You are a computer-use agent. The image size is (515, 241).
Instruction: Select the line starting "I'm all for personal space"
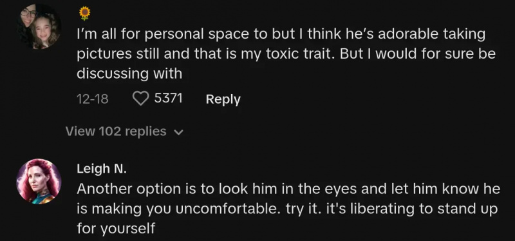tap(281, 35)
